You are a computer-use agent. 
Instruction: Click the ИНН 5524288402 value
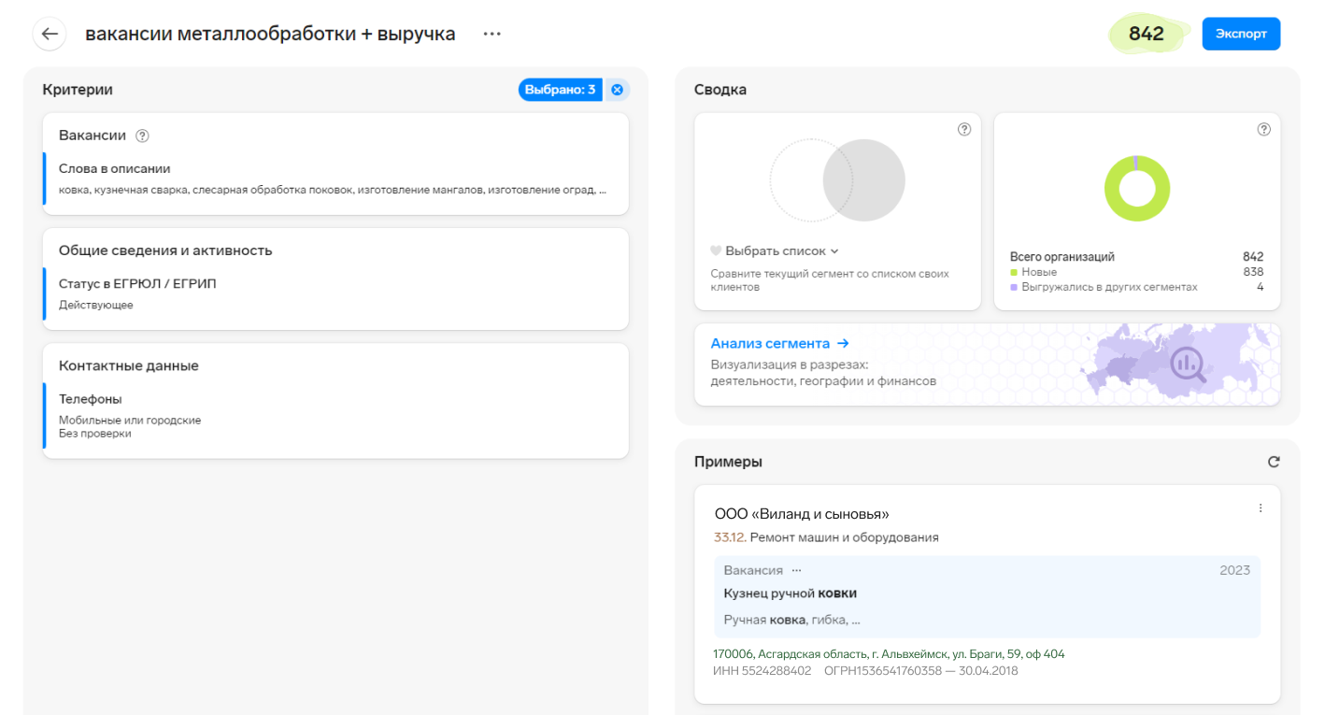pos(762,671)
